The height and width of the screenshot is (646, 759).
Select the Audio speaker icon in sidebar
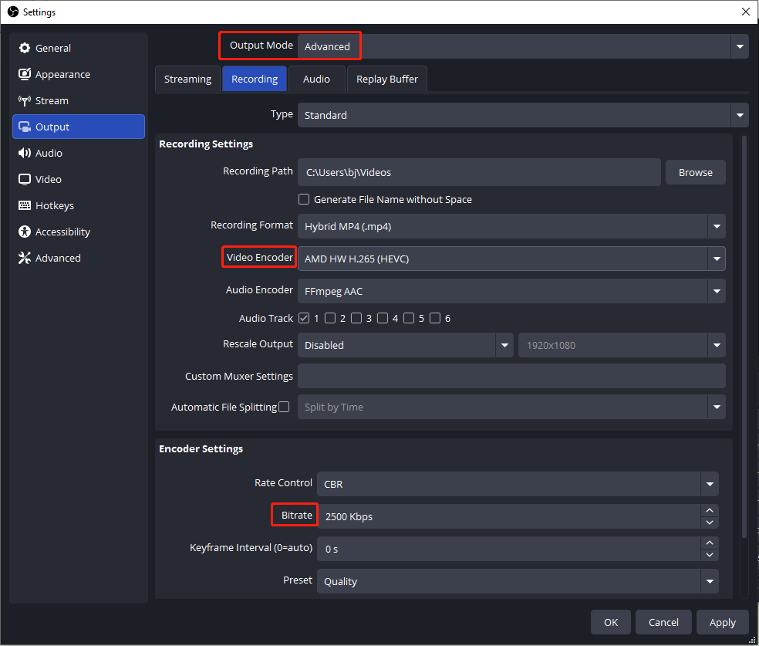coord(23,153)
